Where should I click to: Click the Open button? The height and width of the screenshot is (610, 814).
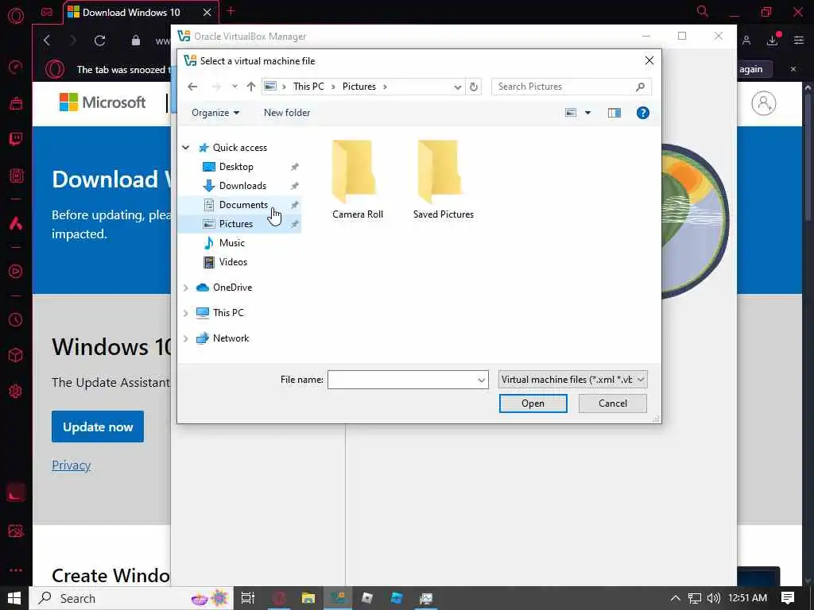[533, 403]
